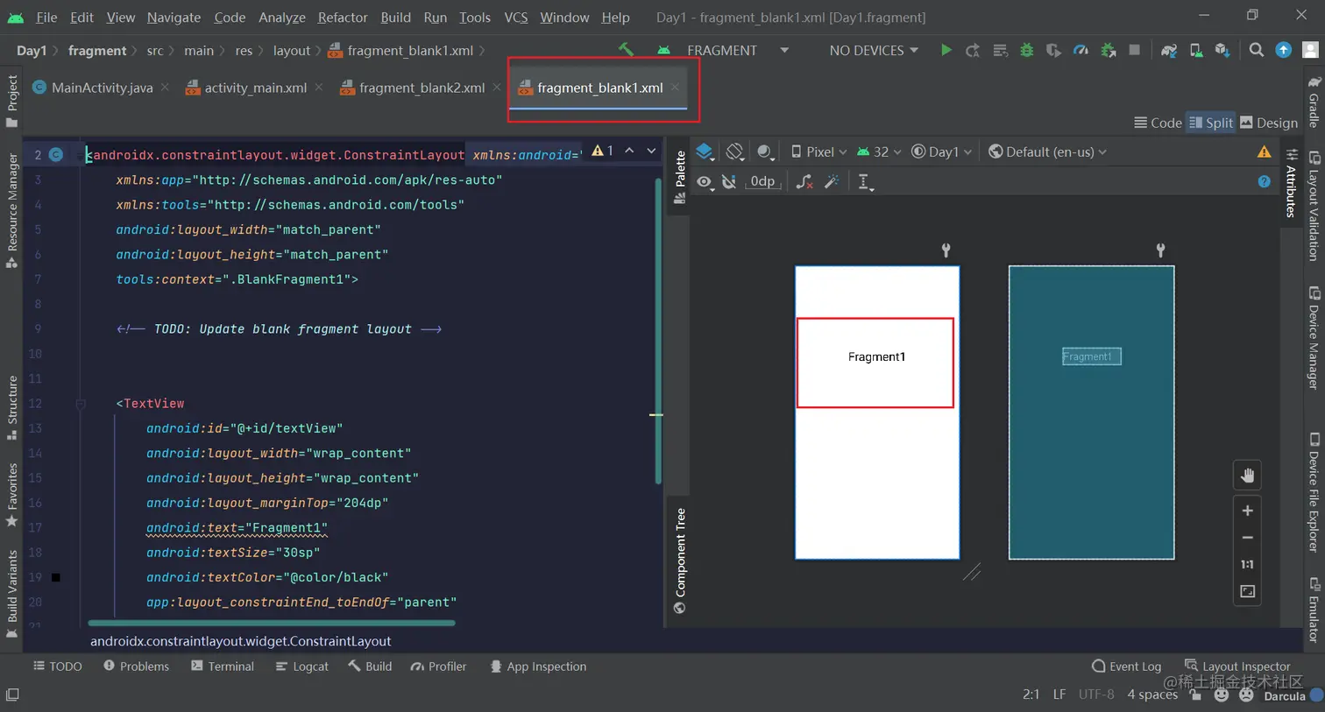The width and height of the screenshot is (1325, 712).
Task: Open the Gradle tool window
Action: coord(1314,102)
